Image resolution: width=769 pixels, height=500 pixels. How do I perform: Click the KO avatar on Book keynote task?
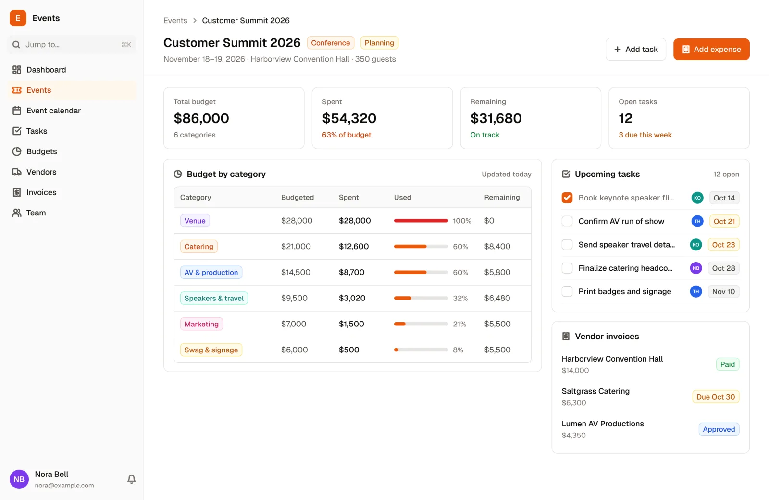pos(697,198)
